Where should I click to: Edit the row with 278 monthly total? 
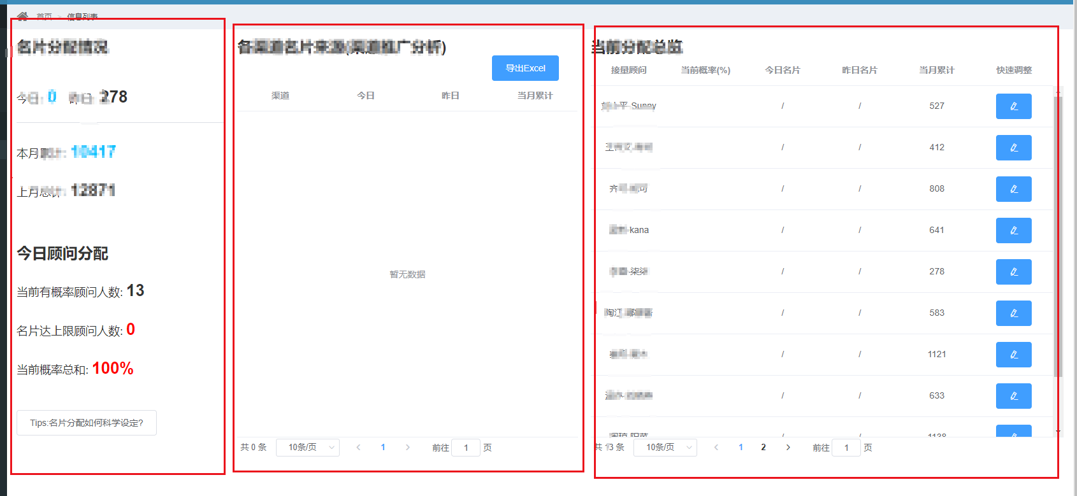point(1013,272)
